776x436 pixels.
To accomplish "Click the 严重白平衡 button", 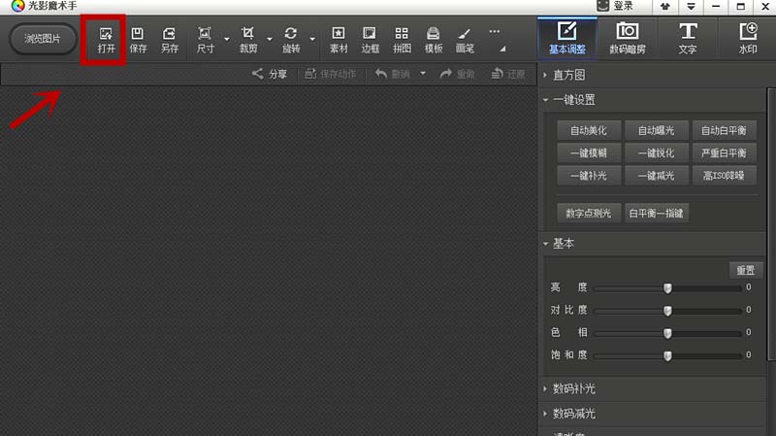I will pos(724,153).
